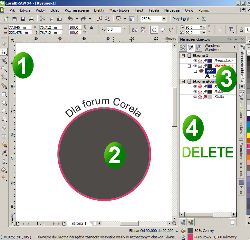This screenshot has width=250, height=240.
Task: Select the Pick tool in the toolbox
Action: tap(4, 44)
